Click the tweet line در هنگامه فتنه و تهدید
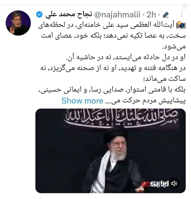This screenshot has width=191, height=199. [x=113, y=68]
